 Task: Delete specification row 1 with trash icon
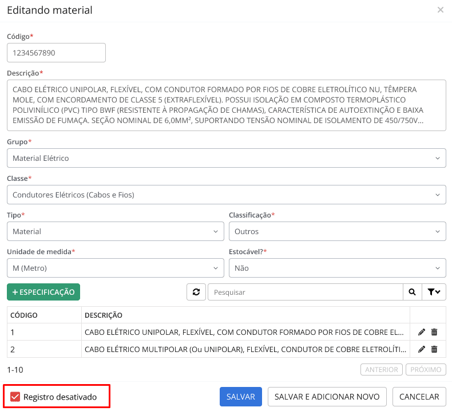pos(434,332)
